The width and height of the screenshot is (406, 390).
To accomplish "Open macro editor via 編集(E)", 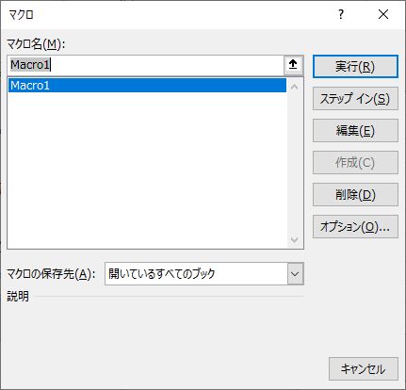I will point(355,131).
